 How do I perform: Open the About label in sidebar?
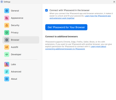tap(14, 79)
